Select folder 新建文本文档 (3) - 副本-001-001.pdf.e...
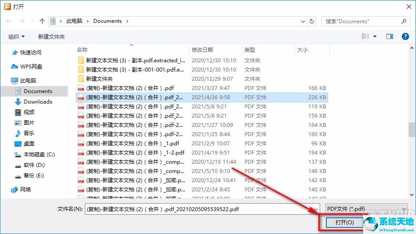The width and height of the screenshot is (416, 234). (202, 70)
